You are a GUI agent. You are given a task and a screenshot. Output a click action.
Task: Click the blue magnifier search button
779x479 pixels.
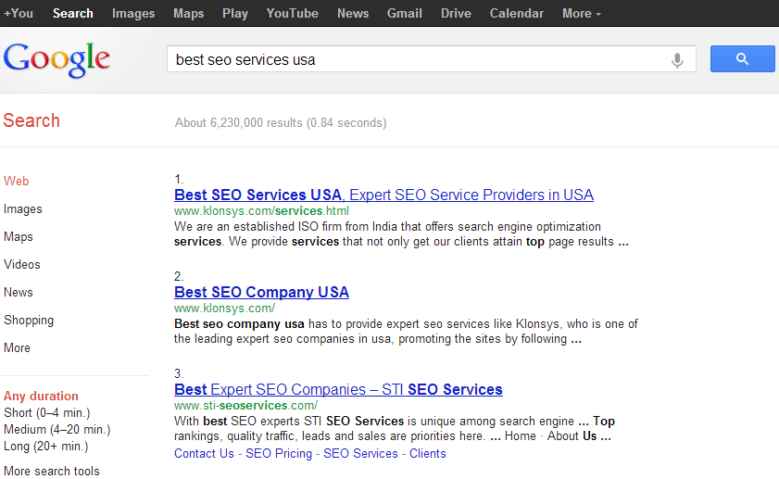(742, 59)
